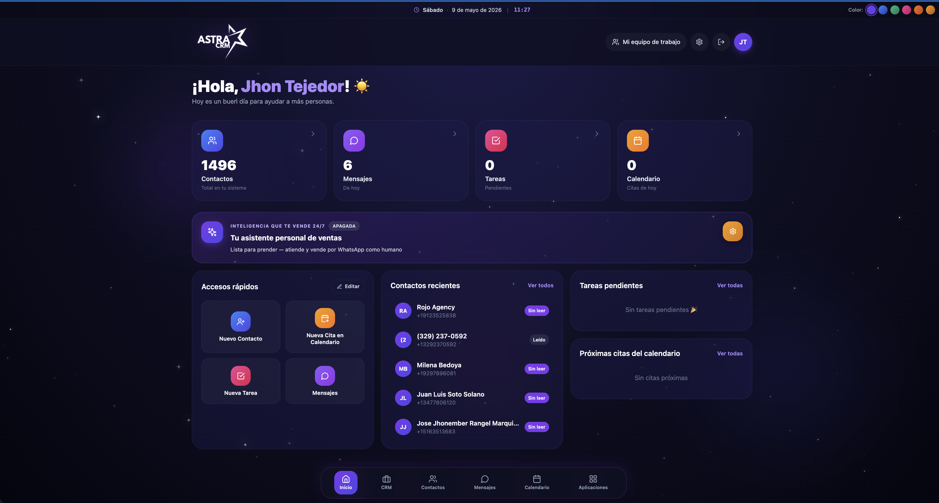Expand the Mensajes card chevron
Image resolution: width=939 pixels, height=503 pixels.
(454, 134)
